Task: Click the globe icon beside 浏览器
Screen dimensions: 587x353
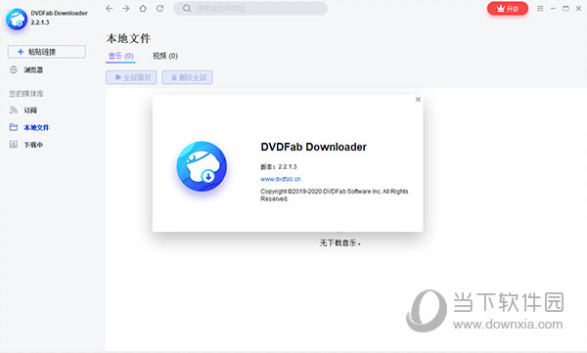Action: point(14,69)
